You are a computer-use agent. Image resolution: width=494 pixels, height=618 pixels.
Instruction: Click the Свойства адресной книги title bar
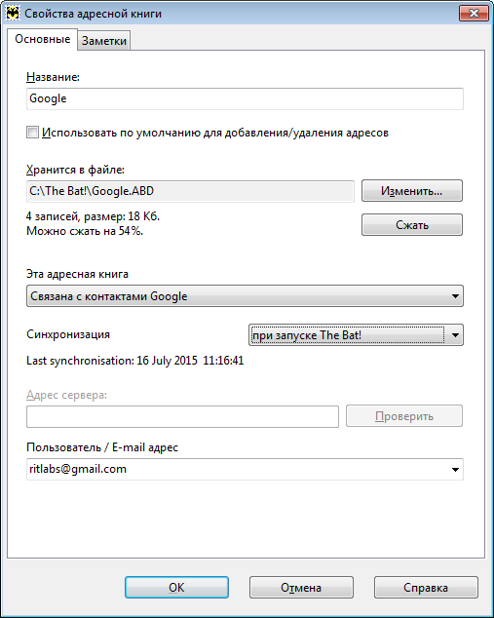237,14
